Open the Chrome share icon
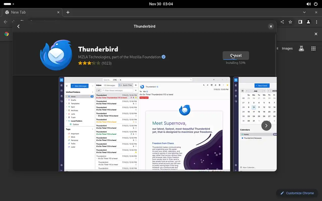 282,22
